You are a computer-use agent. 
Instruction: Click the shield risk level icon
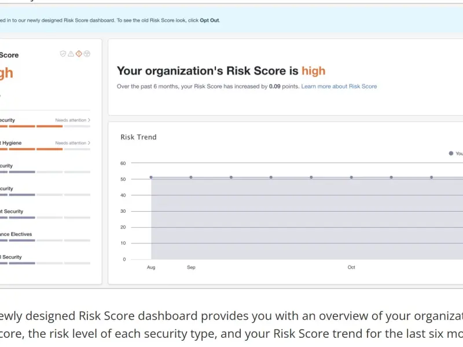[63, 54]
